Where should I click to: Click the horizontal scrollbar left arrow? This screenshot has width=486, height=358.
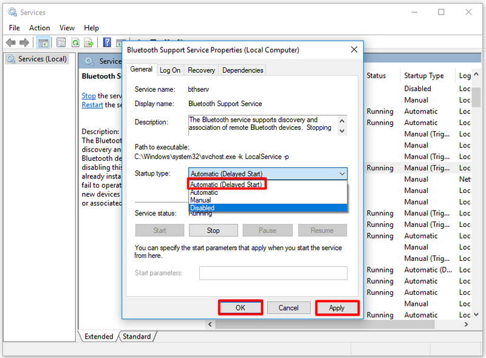coord(210,324)
